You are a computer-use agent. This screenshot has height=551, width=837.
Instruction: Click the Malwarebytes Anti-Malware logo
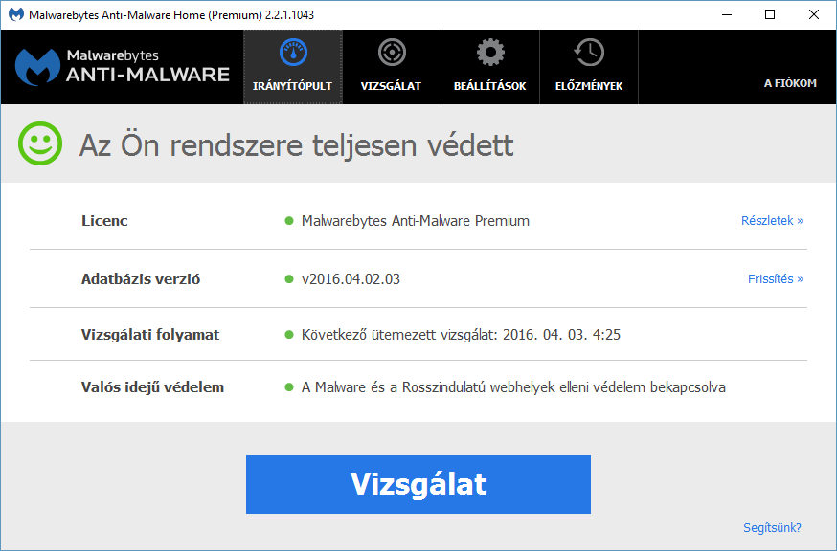pos(123,67)
